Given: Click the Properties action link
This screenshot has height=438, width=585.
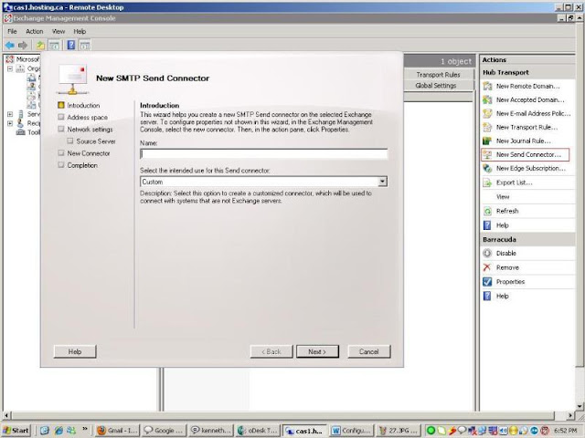Looking at the screenshot, I should click(510, 282).
